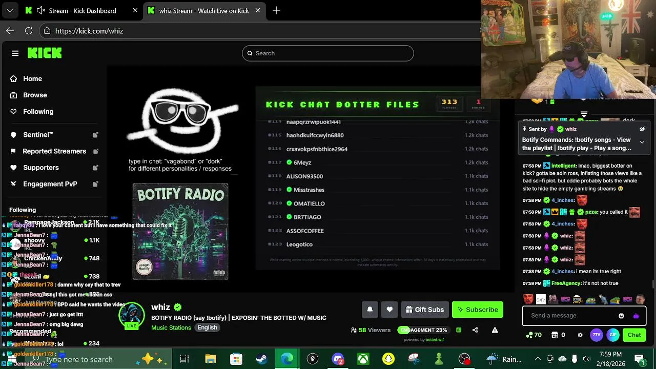Open the emoji picker in chat input
Viewport: 656px width, 369px height.
tap(621, 316)
